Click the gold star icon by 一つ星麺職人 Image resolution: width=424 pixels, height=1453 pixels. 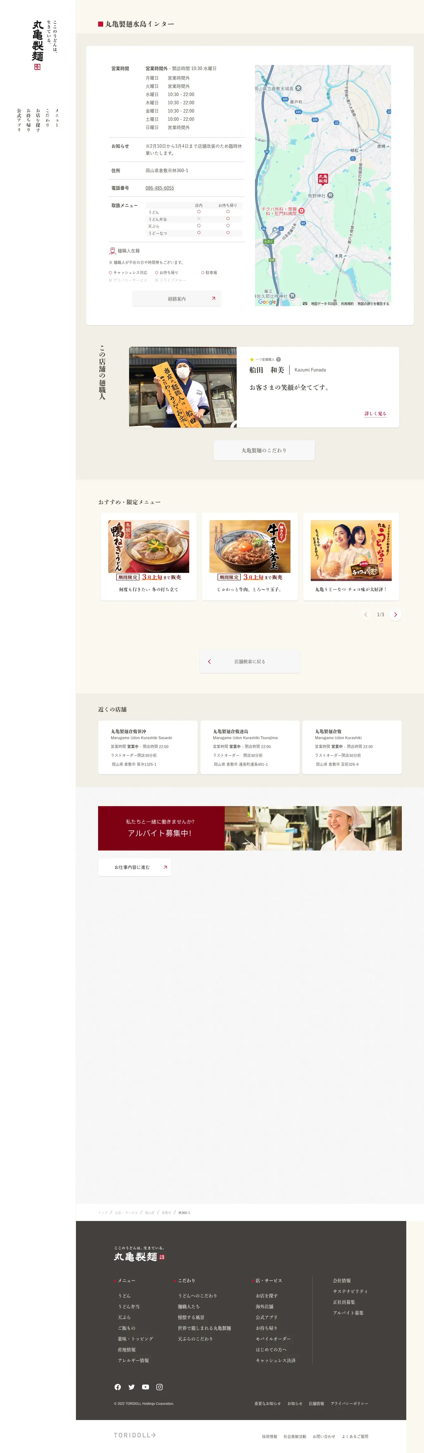click(x=252, y=359)
